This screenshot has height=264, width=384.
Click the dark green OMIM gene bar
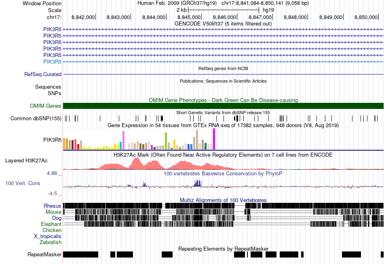(x=223, y=106)
